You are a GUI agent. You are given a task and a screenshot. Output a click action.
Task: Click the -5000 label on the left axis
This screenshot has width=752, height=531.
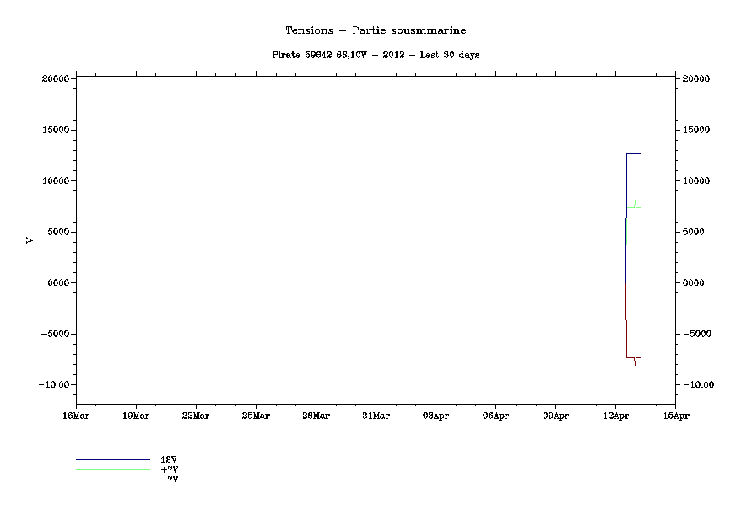pyautogui.click(x=56, y=334)
